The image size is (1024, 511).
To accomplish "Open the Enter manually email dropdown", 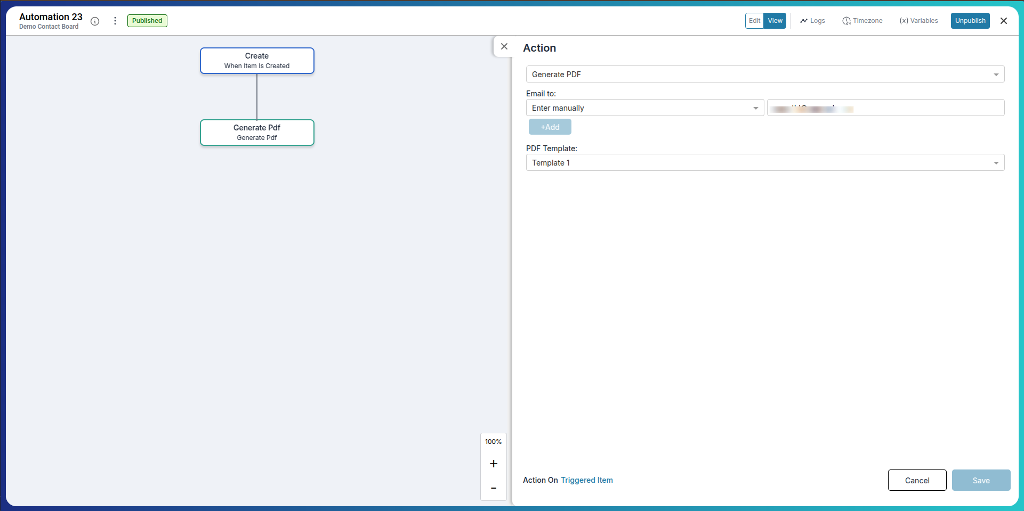I will (645, 108).
